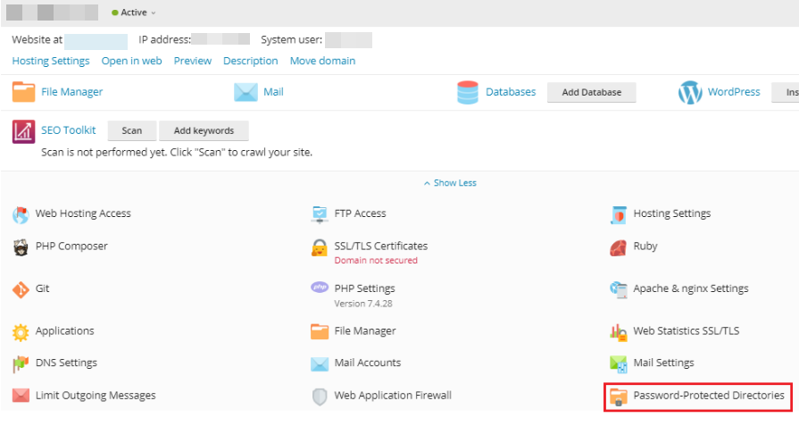
Task: Click the WordPress logo icon
Action: [690, 92]
